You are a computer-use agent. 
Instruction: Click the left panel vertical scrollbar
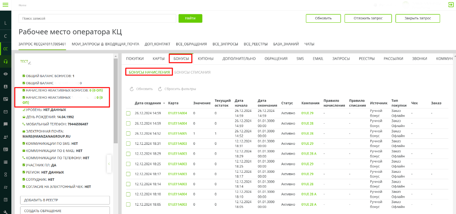point(116,98)
